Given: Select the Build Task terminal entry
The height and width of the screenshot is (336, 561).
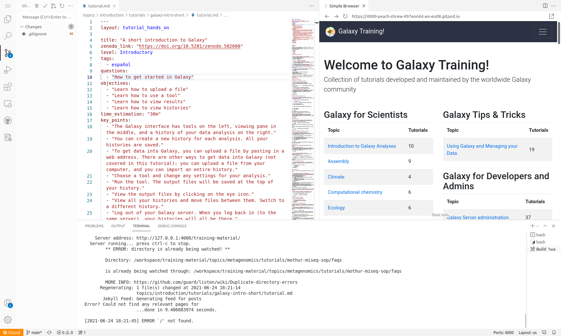Looking at the screenshot, I should click(x=543, y=249).
